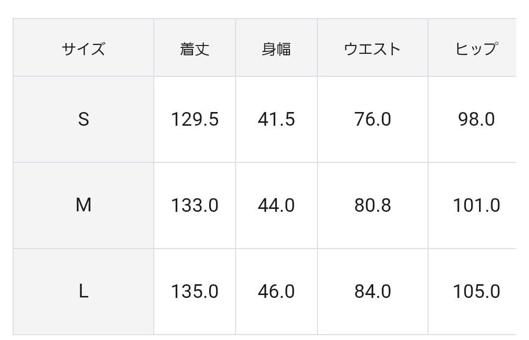The image size is (529, 340).
Task: Select the 98.0 hip value
Action: point(476,119)
